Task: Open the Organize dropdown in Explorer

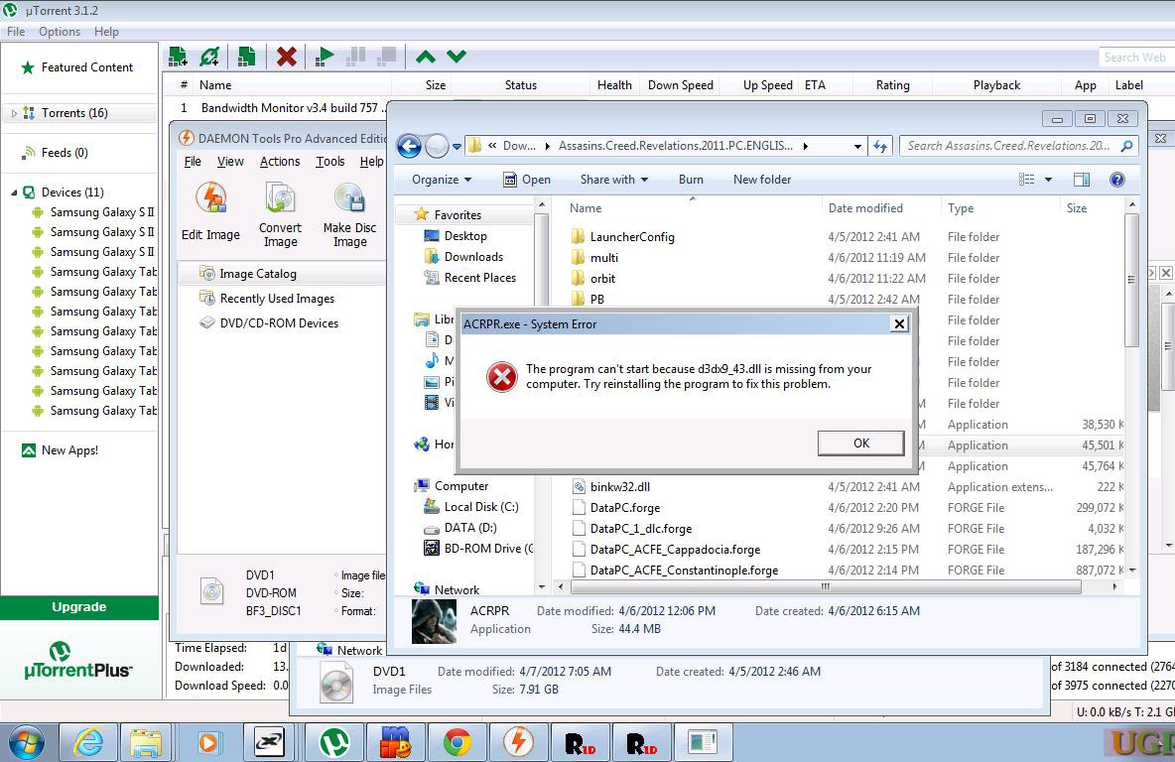Action: tap(442, 180)
